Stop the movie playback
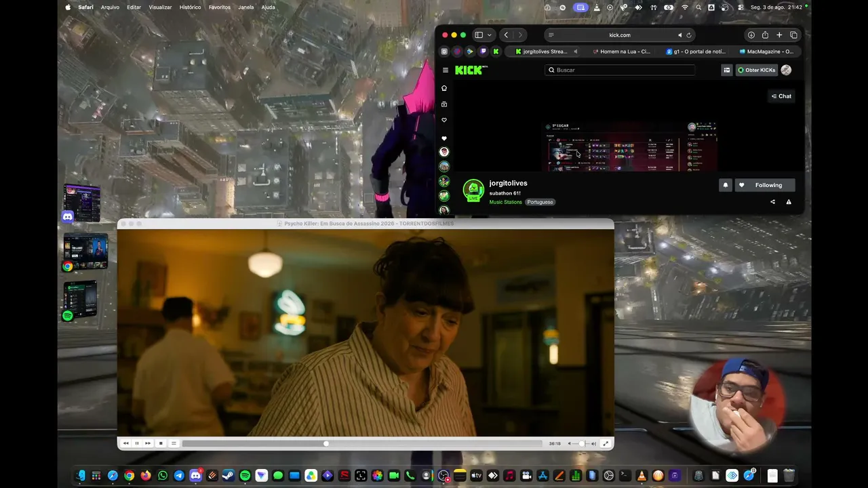 (161, 443)
